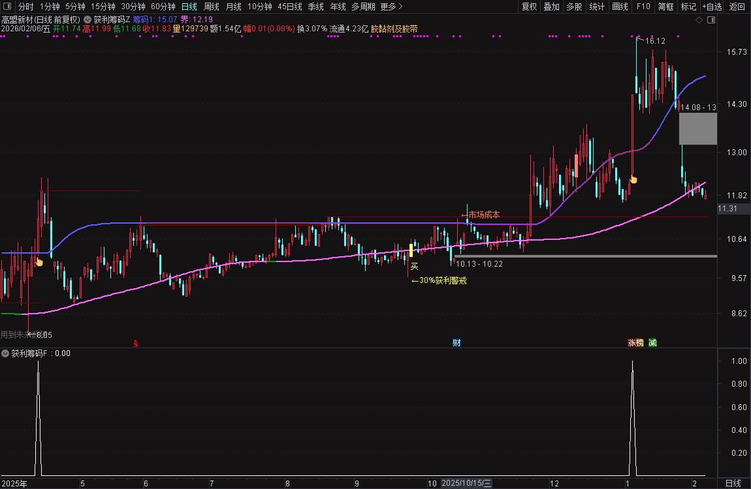Click the 2025/10/15 date marker on timeline
The height and width of the screenshot is (489, 751).
[466, 483]
